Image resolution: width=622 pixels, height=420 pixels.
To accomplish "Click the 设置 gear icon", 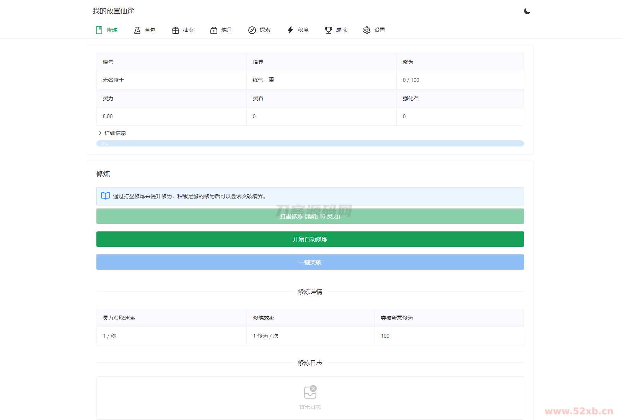I will (x=366, y=30).
